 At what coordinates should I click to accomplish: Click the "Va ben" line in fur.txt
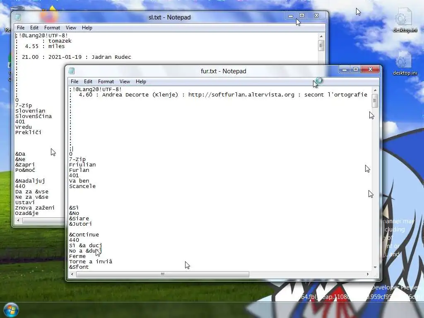pos(79,181)
